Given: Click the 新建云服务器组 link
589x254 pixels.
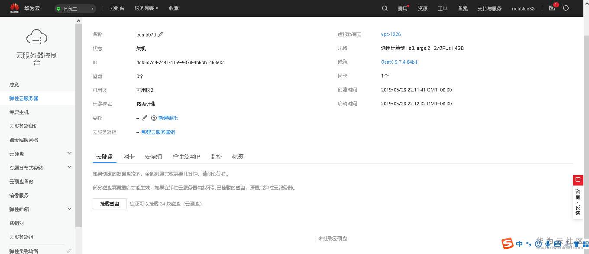Looking at the screenshot, I should pyautogui.click(x=158, y=132).
